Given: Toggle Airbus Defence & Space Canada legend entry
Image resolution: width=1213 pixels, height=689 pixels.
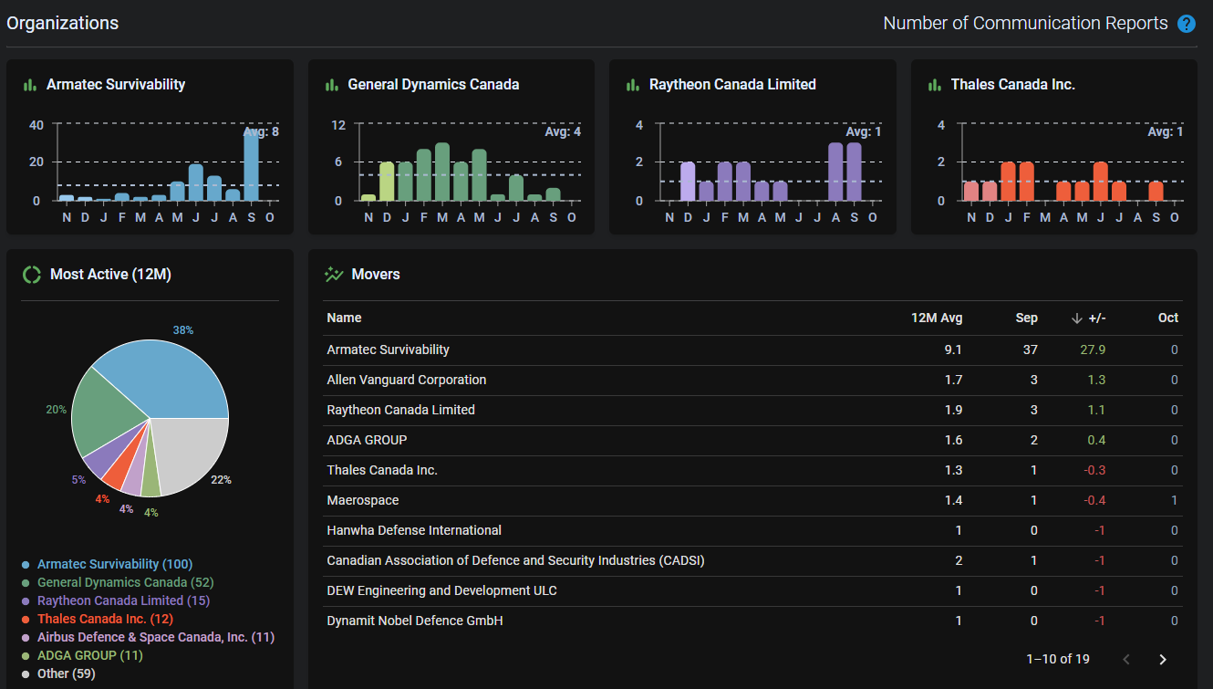Looking at the screenshot, I should coord(149,637).
